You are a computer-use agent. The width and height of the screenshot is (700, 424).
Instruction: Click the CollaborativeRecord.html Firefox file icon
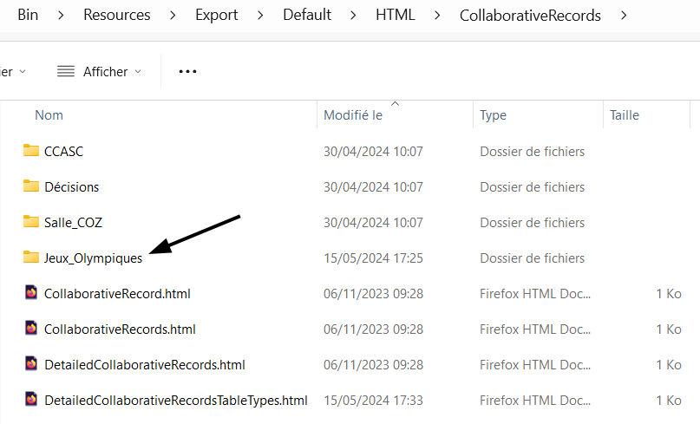click(31, 293)
